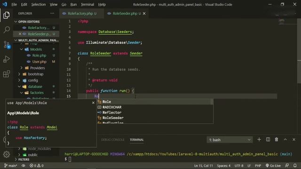301x169 pixels.
Task: Click the feedback icon in status bar
Action: click(287, 165)
